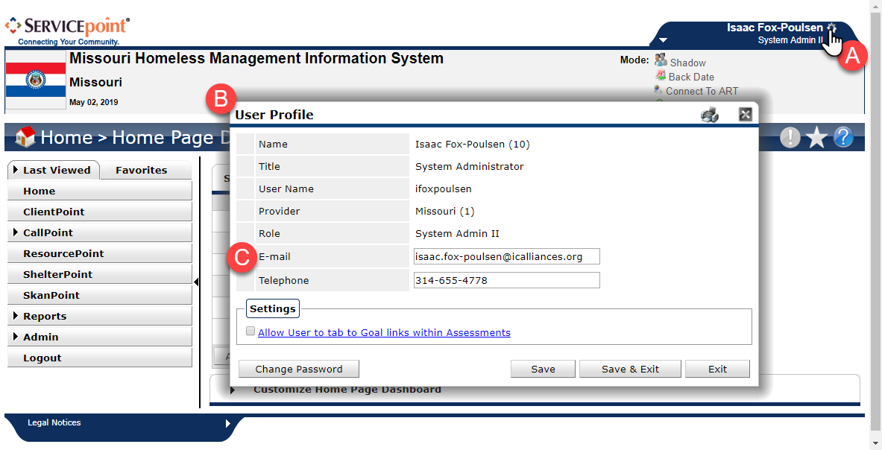The height and width of the screenshot is (450, 882).
Task: Open the help question mark icon
Action: coord(843,137)
